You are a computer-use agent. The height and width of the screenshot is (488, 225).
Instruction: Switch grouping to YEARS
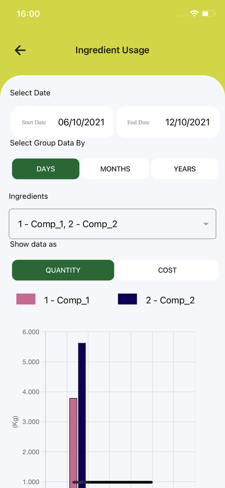point(184,169)
